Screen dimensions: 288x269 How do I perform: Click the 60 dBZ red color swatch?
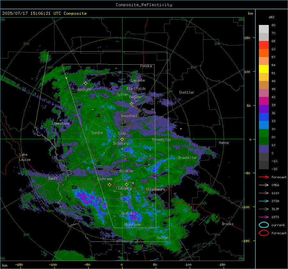(264, 45)
